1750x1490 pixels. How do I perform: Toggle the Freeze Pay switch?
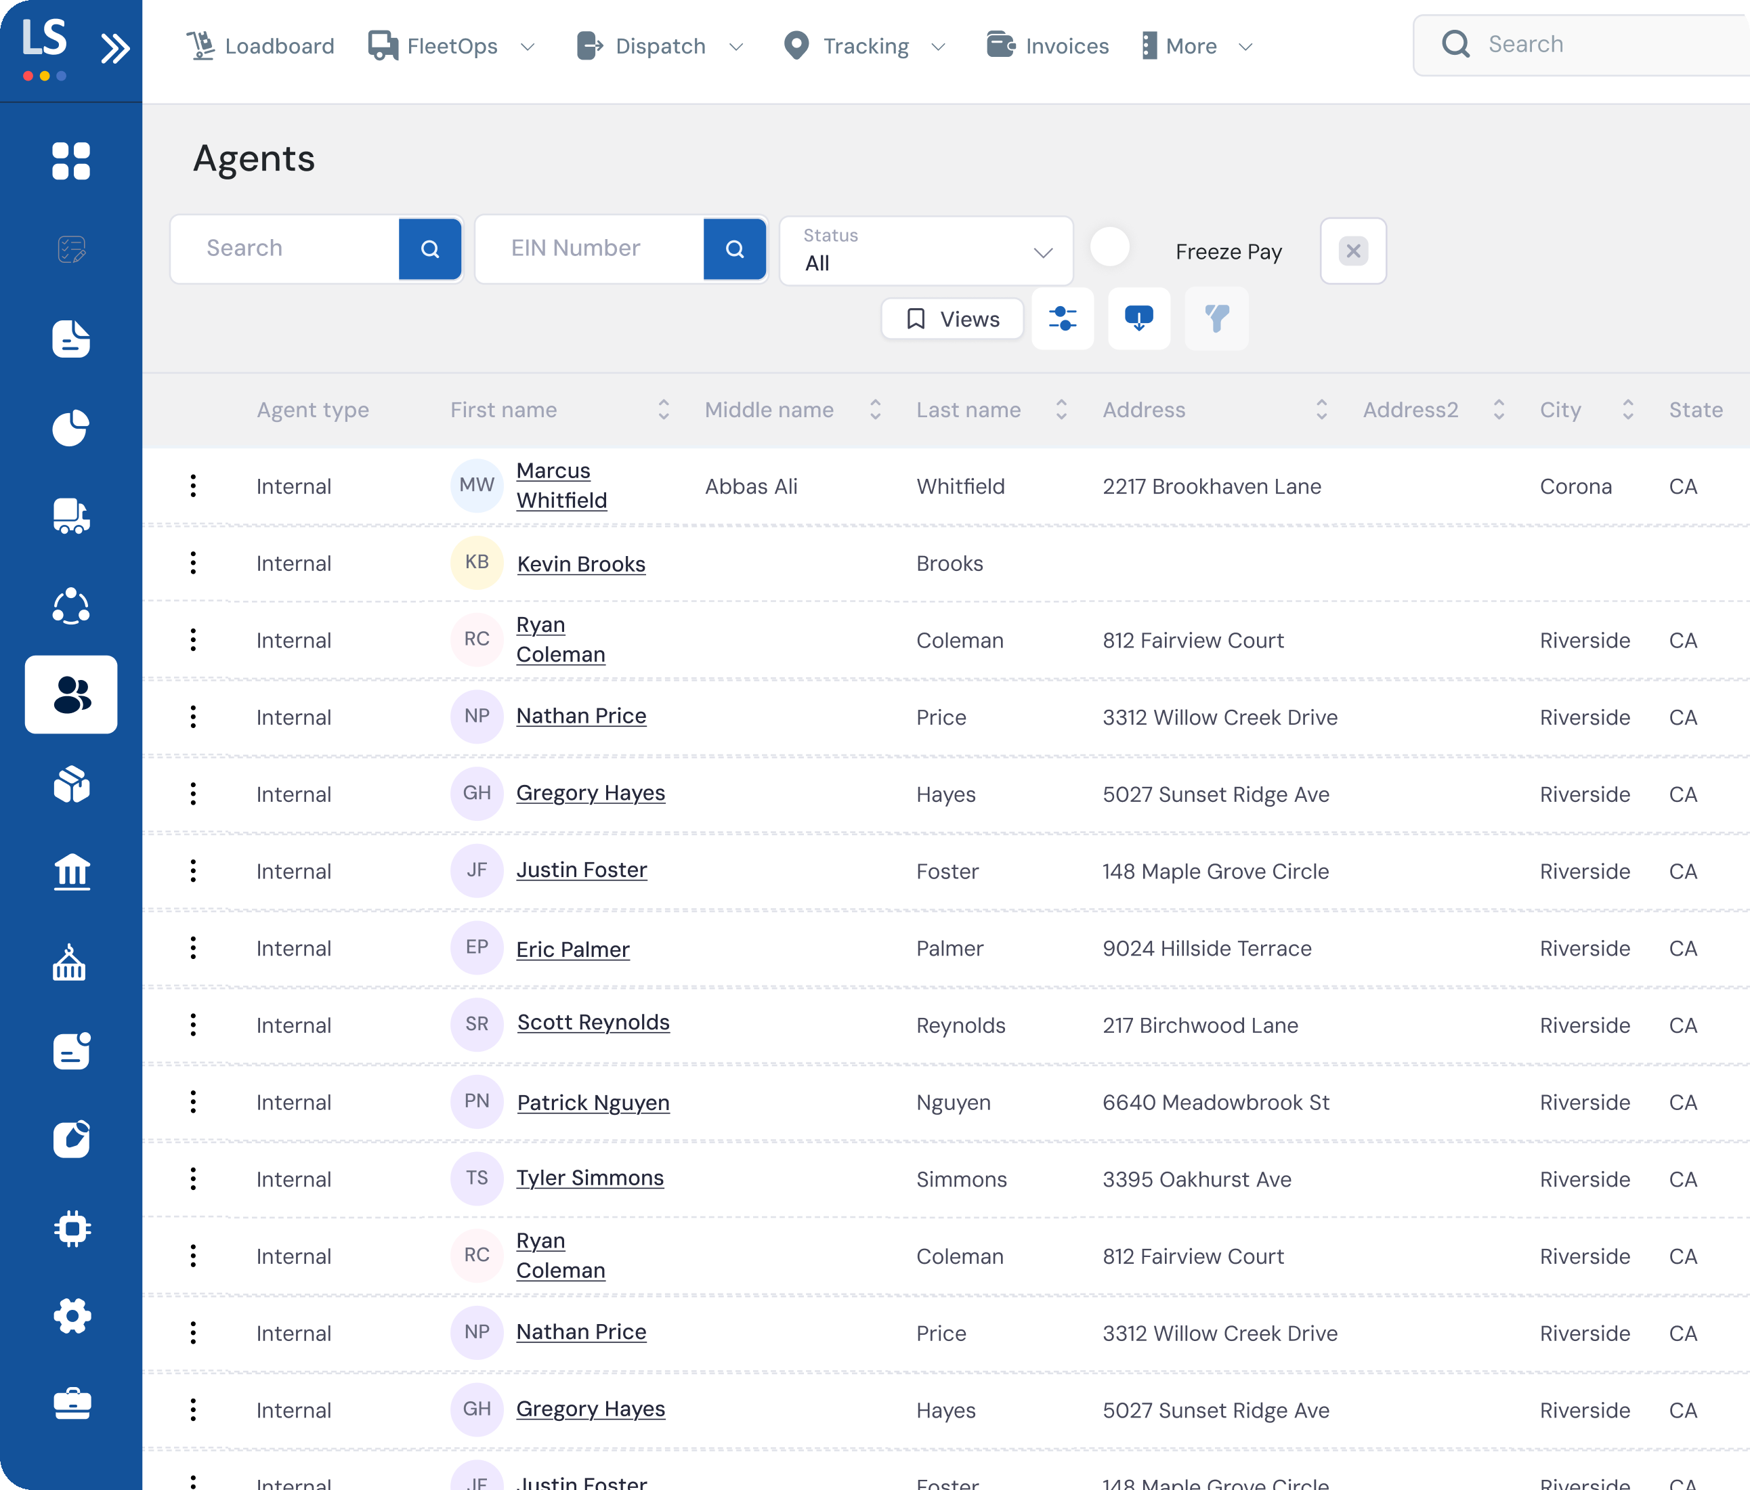coord(1110,247)
